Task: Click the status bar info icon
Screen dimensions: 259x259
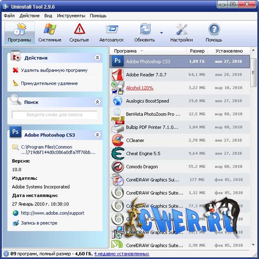Action: tap(6, 253)
